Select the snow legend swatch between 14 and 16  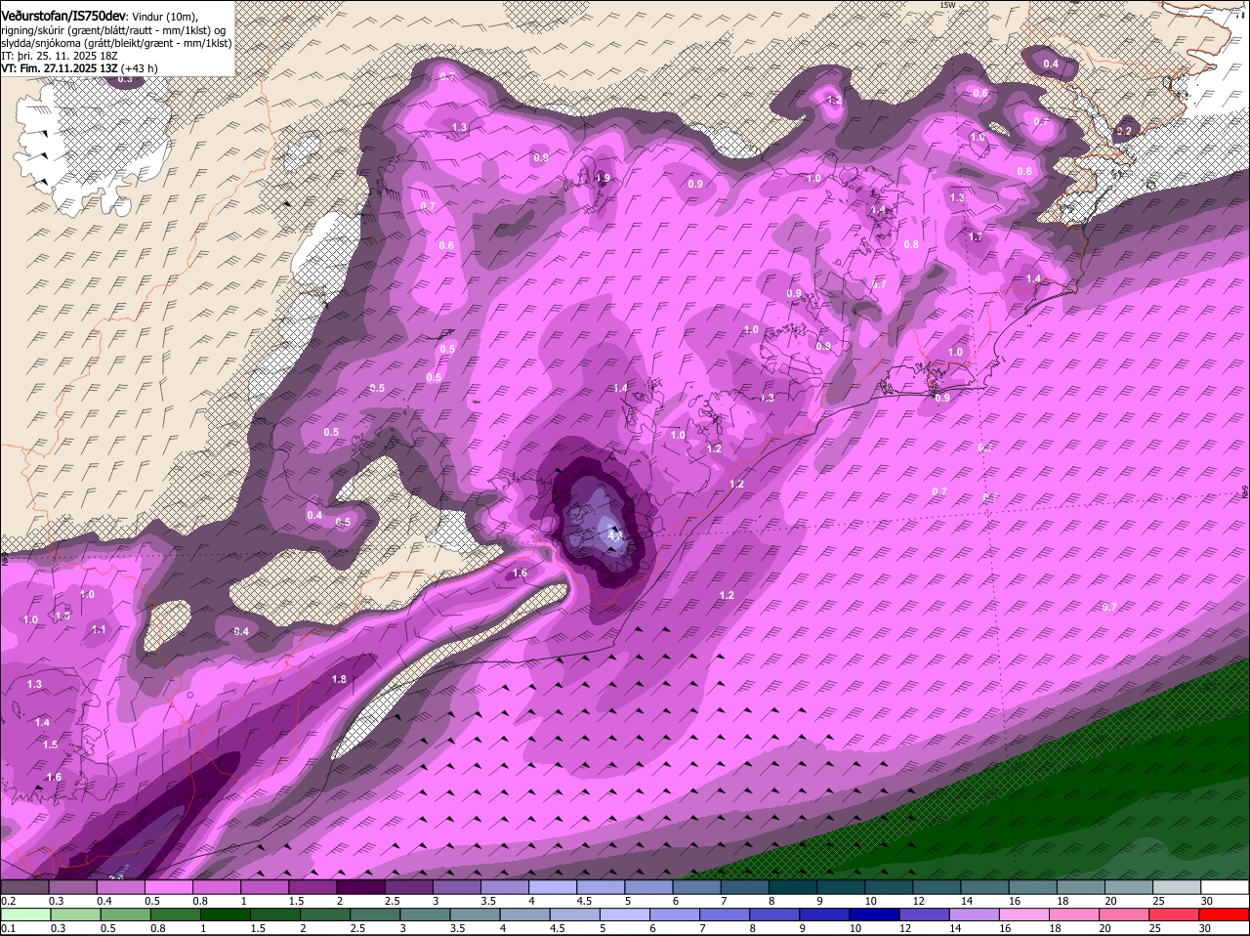click(984, 887)
